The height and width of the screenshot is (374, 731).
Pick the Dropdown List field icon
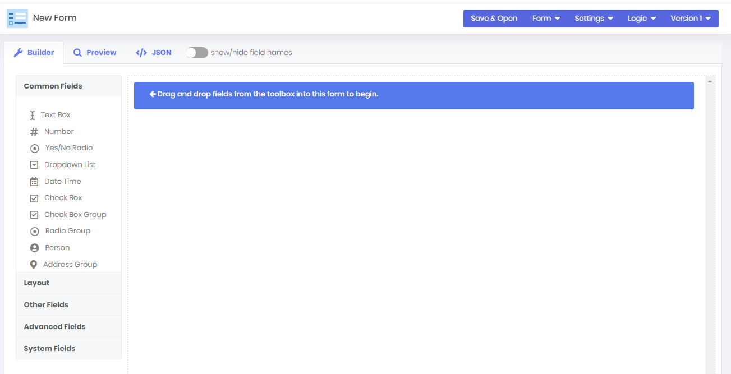coord(34,165)
